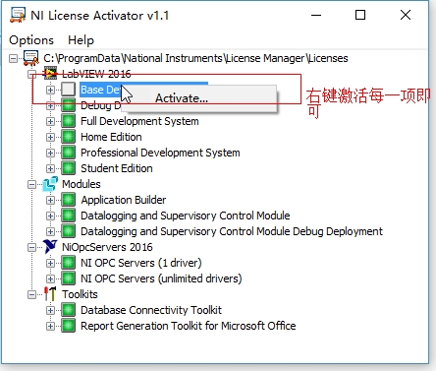Click the Modules category icon
This screenshot has height=371, width=436.
[50, 184]
